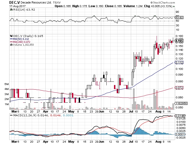Image resolution: width=190 pixels, height=144 pixels.
Task: Click the Aug date label under price chart
Action: point(158,111)
